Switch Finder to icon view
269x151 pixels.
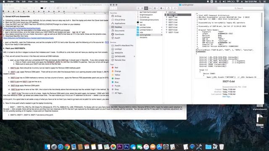pos(138,8)
